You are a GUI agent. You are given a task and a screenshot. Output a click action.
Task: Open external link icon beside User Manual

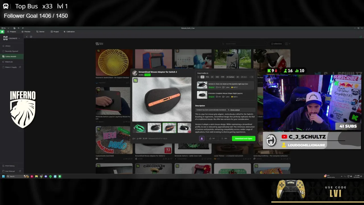tap(20, 171)
